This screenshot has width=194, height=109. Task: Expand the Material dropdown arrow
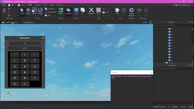pos(91,16)
